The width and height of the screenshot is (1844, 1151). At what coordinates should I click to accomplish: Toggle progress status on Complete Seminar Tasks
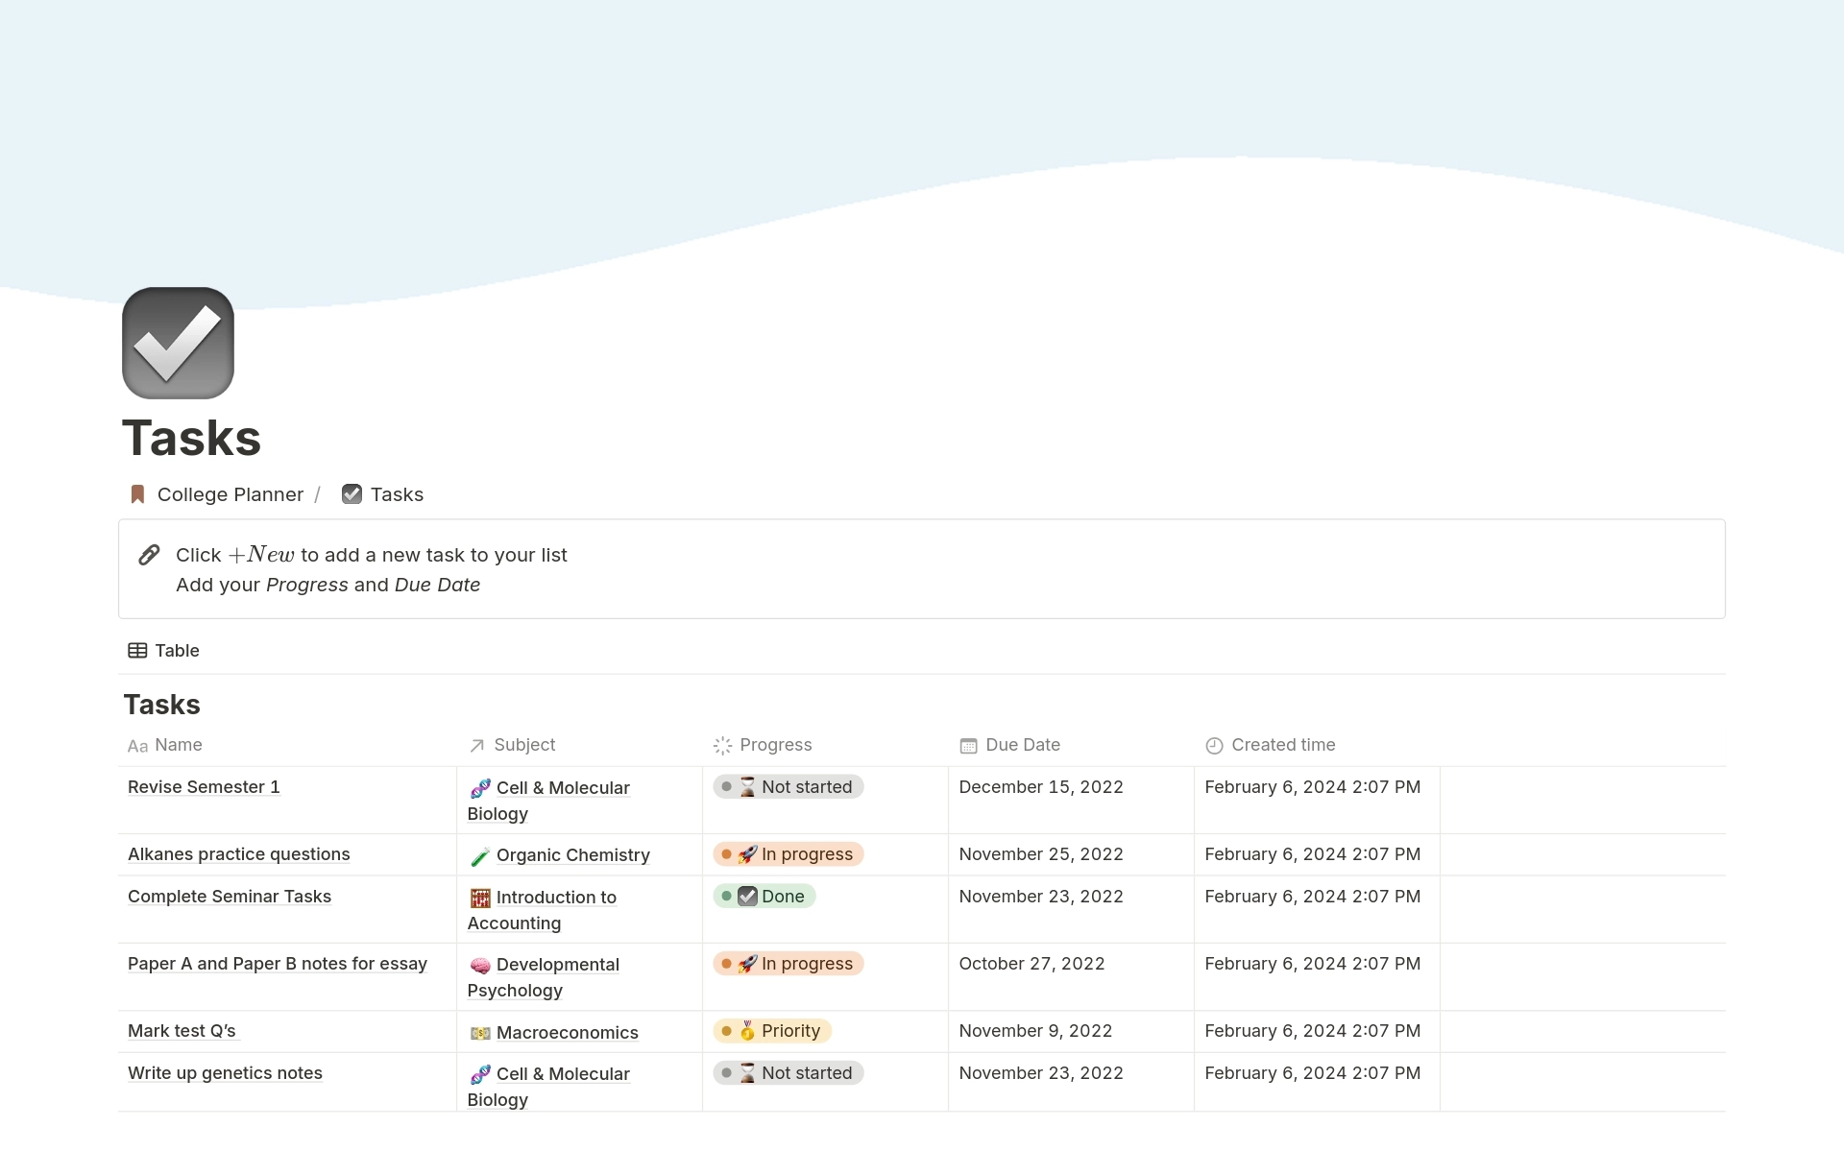click(766, 897)
